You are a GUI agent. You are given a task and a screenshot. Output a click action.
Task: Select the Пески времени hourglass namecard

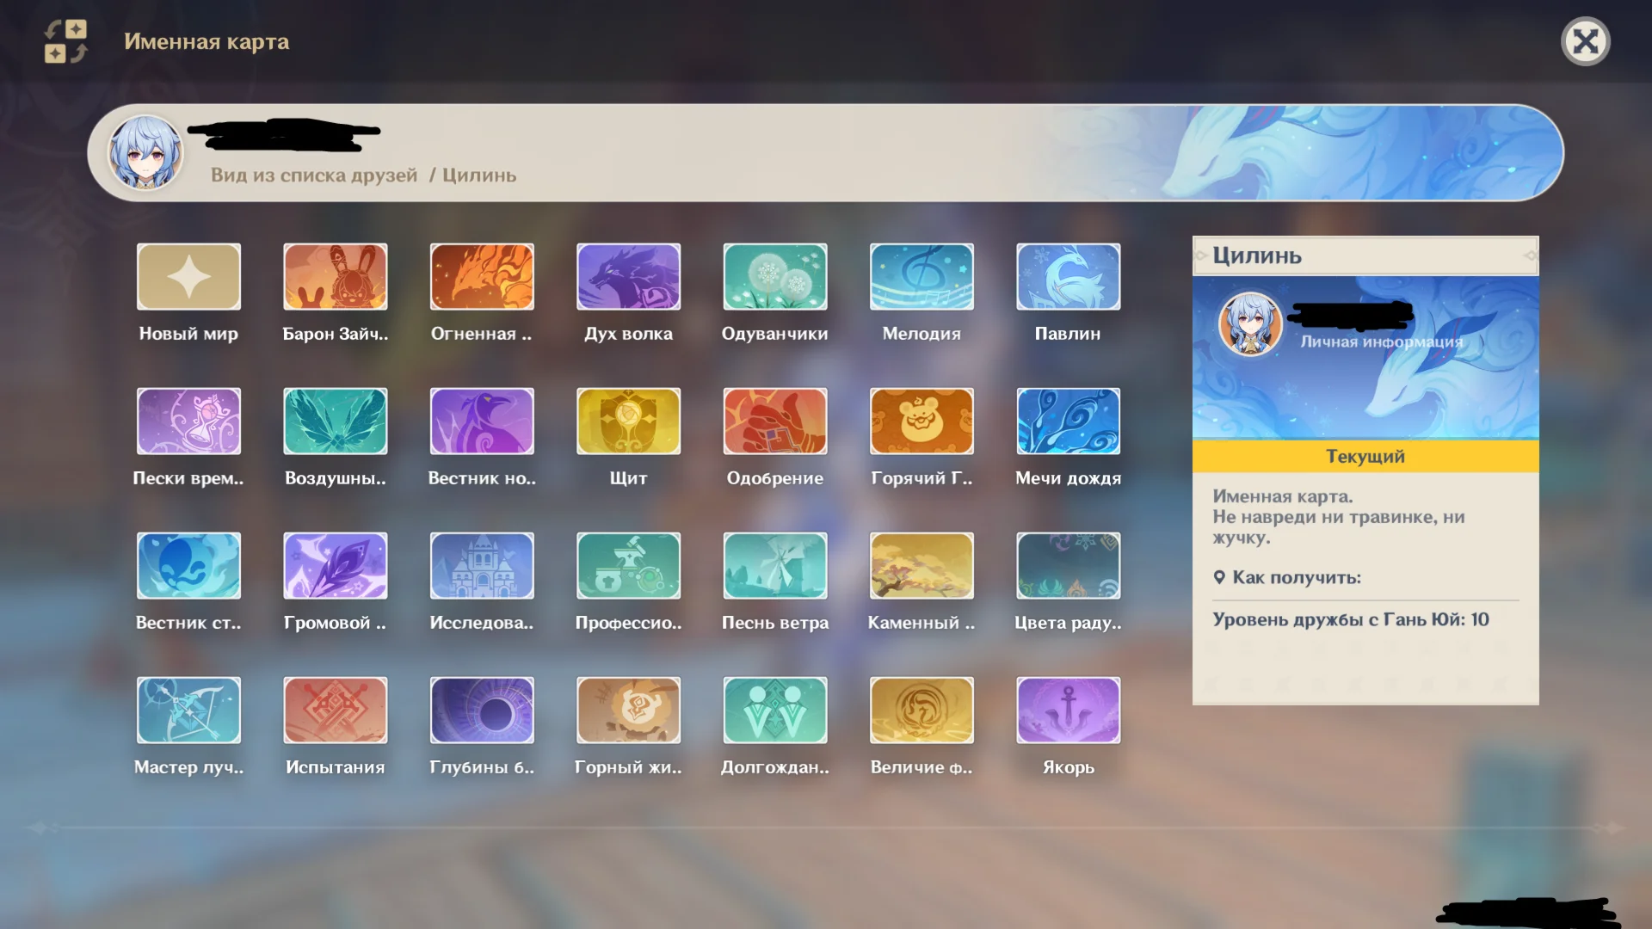[188, 421]
